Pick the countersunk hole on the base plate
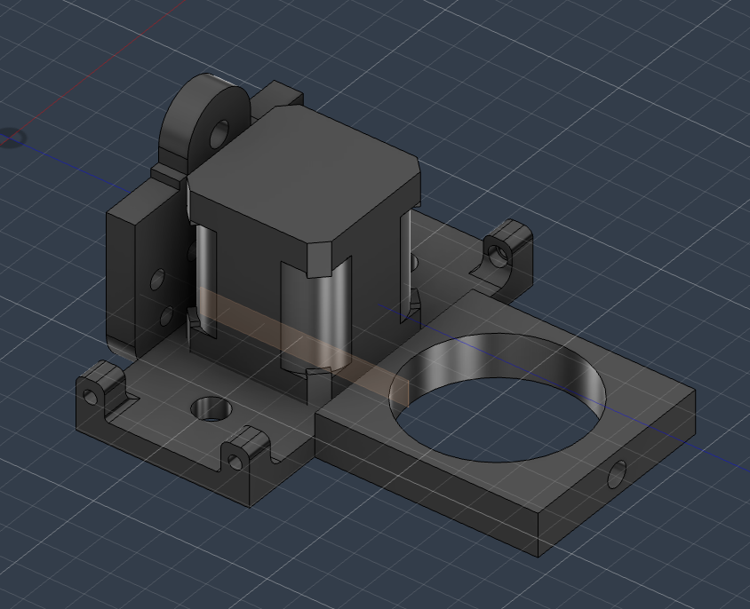This screenshot has width=750, height=609. pyautogui.click(x=211, y=409)
